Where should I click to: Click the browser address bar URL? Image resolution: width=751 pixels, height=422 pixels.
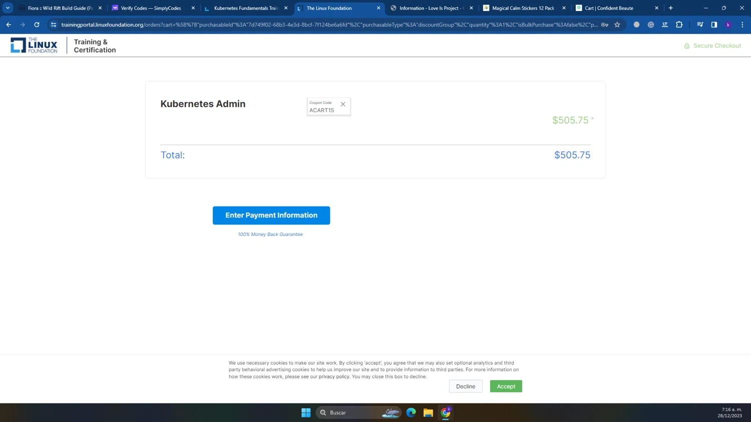(x=329, y=24)
